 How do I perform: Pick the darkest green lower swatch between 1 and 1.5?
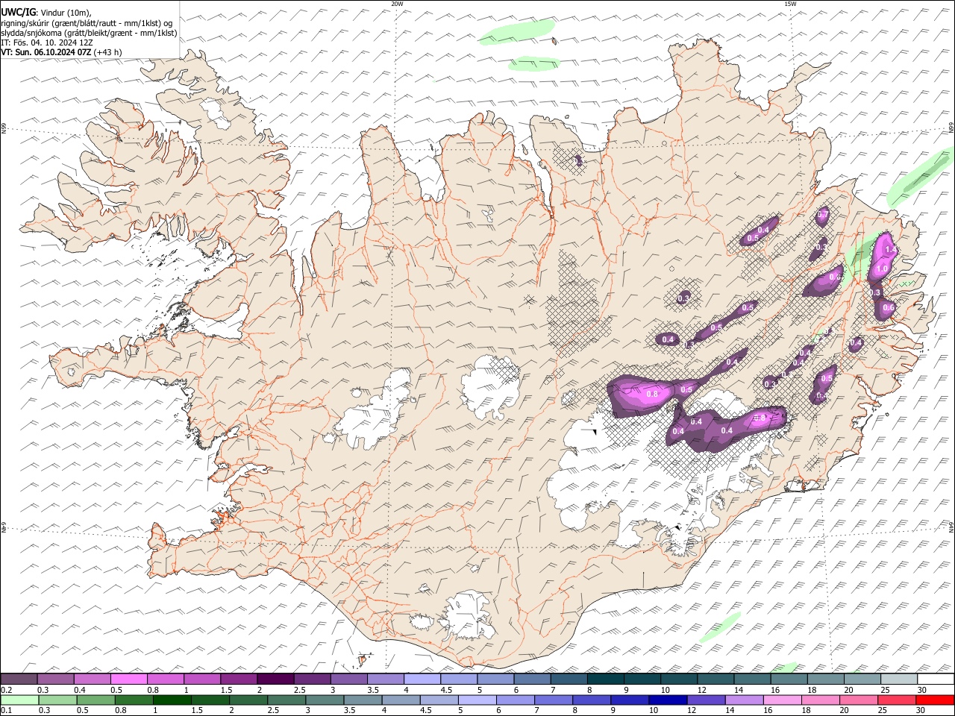tap(172, 700)
